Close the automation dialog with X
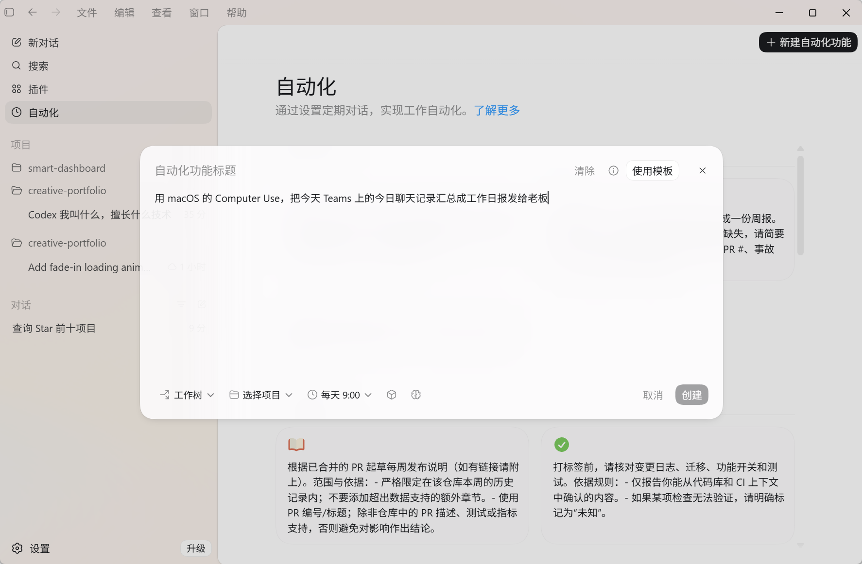Image resolution: width=862 pixels, height=564 pixels. pyautogui.click(x=703, y=170)
